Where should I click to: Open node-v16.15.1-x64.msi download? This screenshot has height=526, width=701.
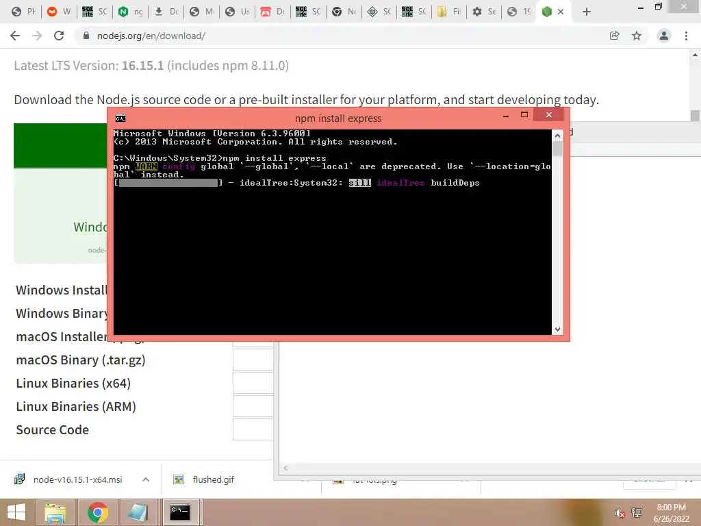pyautogui.click(x=77, y=479)
